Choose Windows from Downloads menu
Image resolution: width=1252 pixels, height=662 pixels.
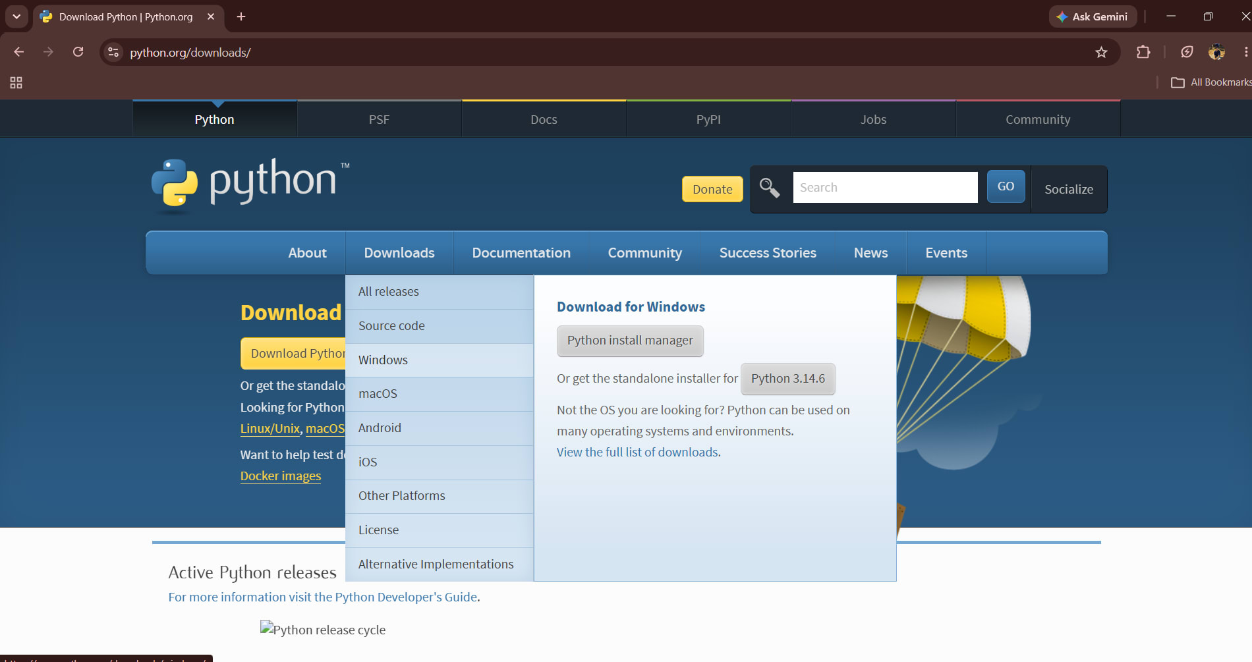(x=440, y=360)
